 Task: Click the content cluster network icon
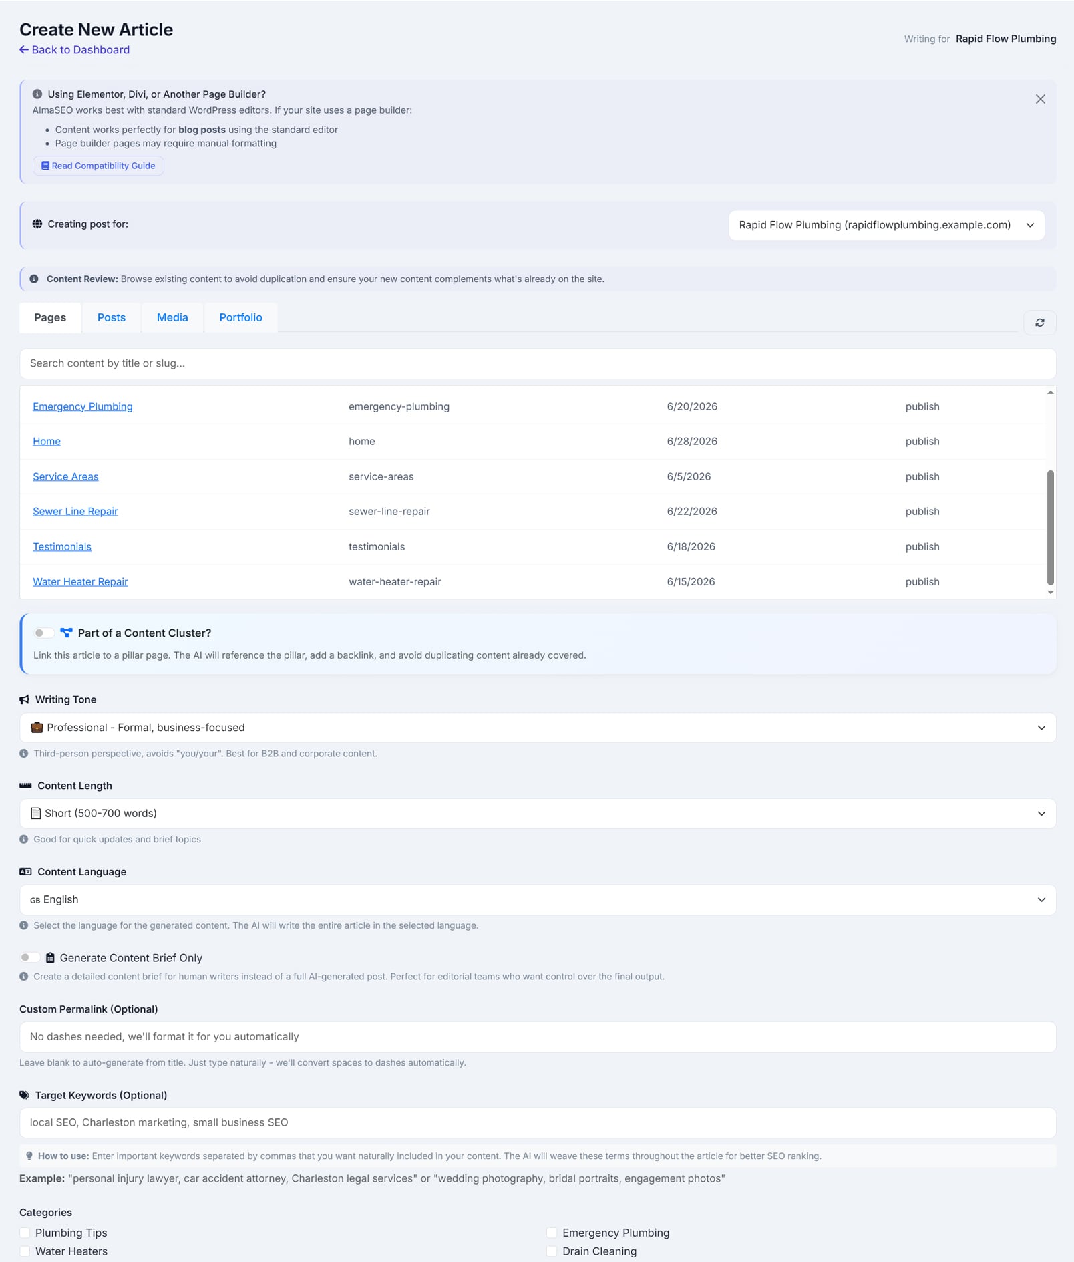[x=66, y=633]
